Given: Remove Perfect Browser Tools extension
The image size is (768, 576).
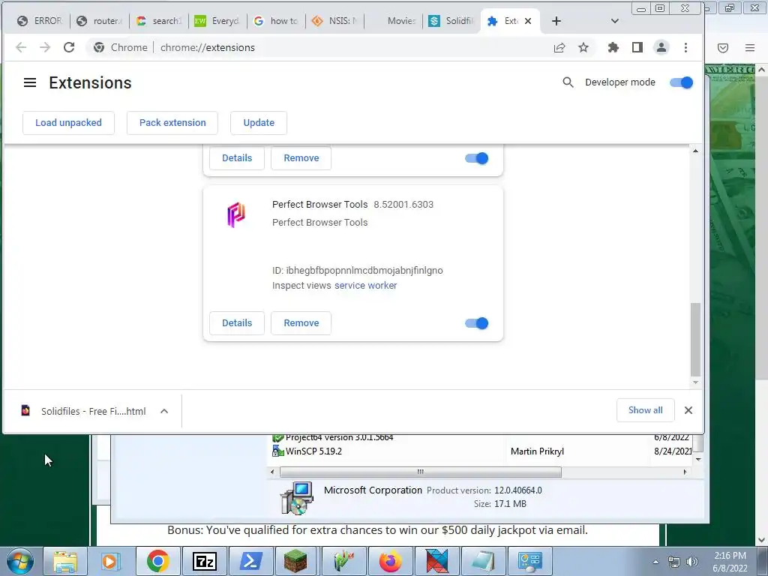Looking at the screenshot, I should pos(301,323).
